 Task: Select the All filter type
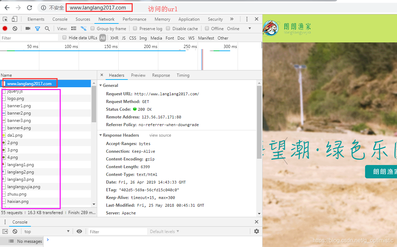[x=102, y=38]
